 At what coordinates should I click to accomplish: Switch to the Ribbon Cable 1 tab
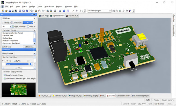point(123,96)
